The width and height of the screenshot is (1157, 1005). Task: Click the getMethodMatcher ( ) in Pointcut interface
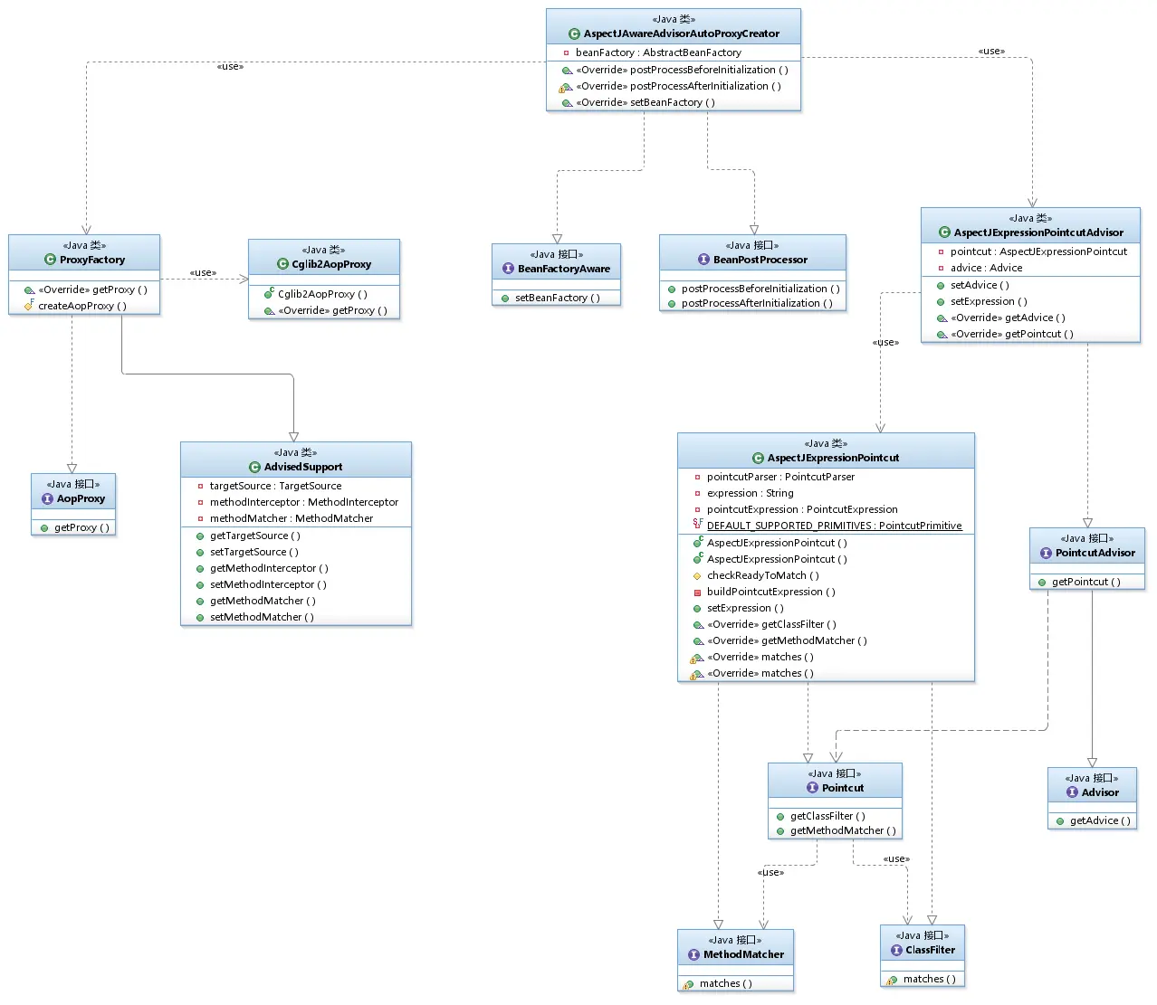[843, 830]
